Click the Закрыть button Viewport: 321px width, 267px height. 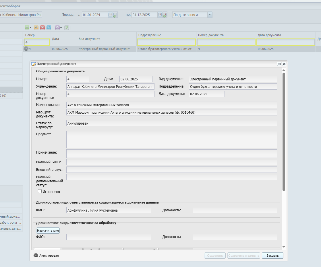tap(272, 256)
